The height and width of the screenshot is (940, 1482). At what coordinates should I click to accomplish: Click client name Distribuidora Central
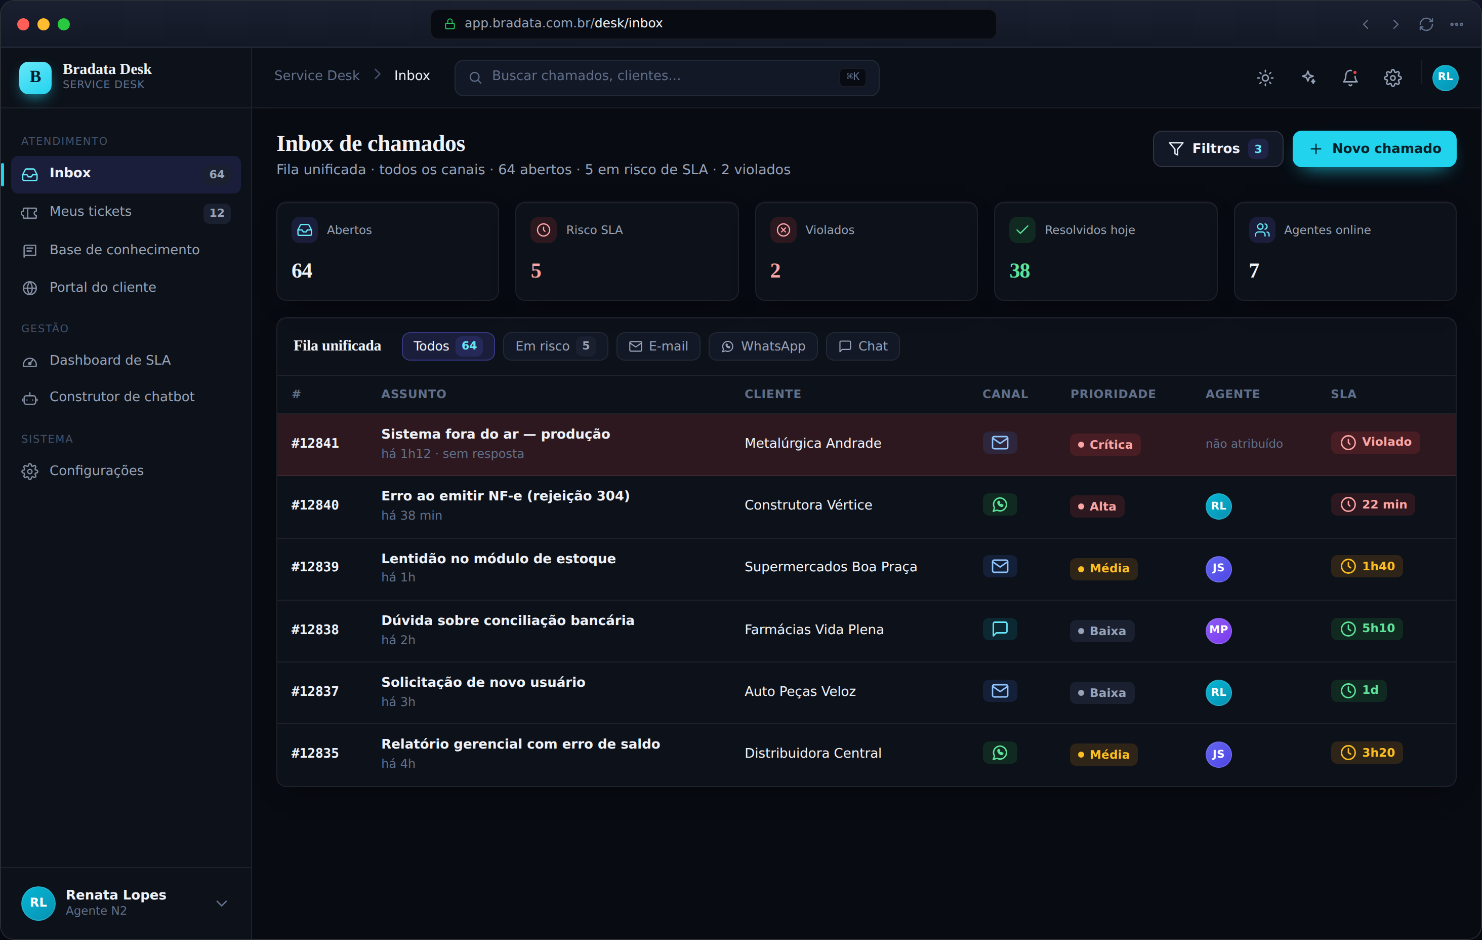(x=812, y=753)
